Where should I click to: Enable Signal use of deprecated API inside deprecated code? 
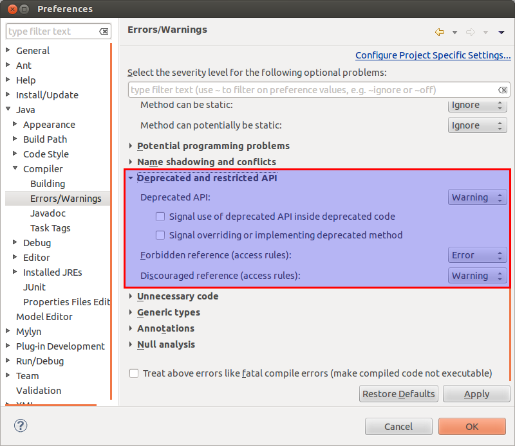[x=160, y=217]
